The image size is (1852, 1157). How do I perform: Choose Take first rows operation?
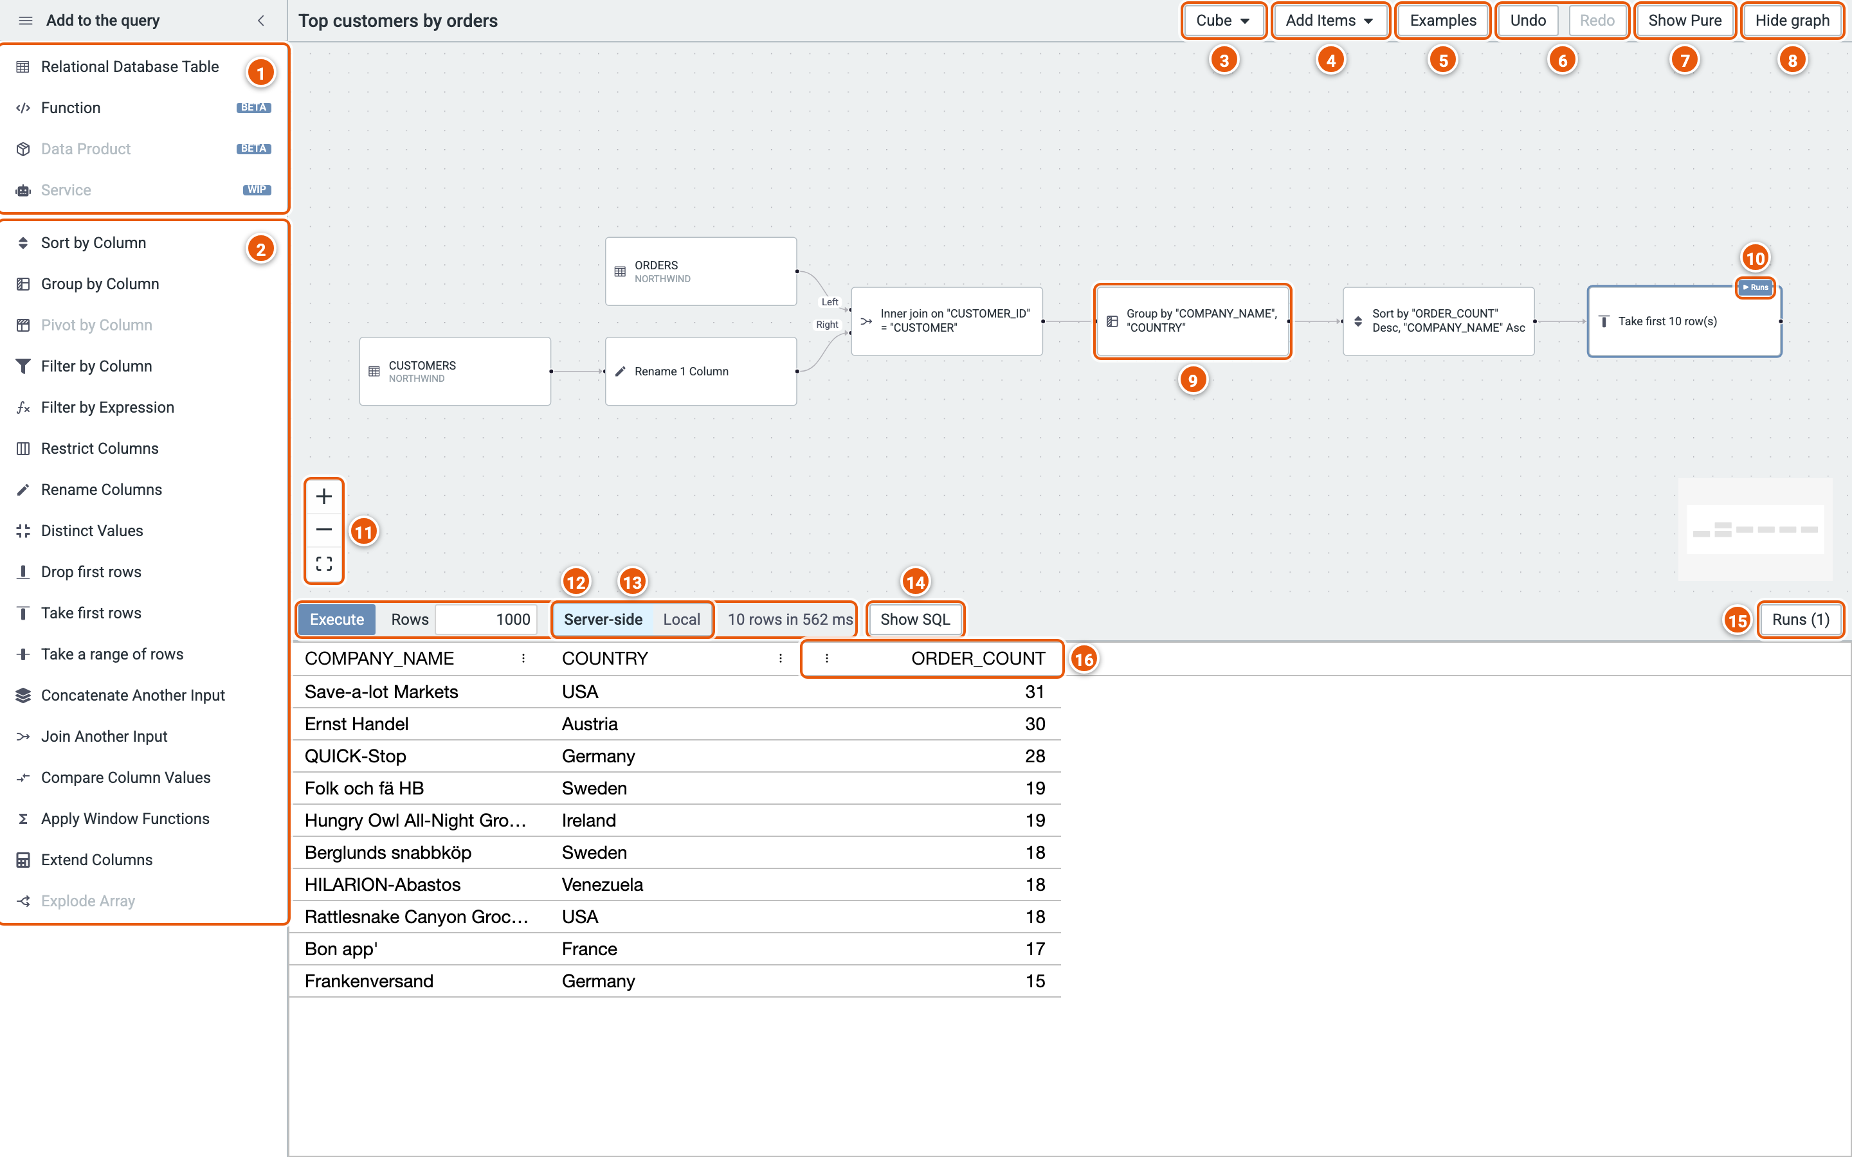coord(144,613)
